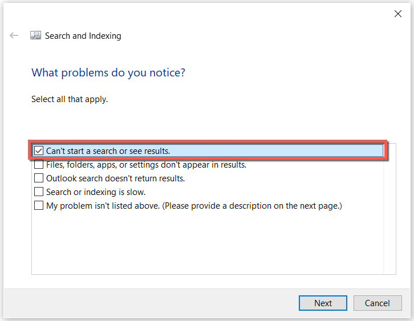Select the "Can't start a search or see results" label
The width and height of the screenshot is (414, 321).
tap(108, 151)
